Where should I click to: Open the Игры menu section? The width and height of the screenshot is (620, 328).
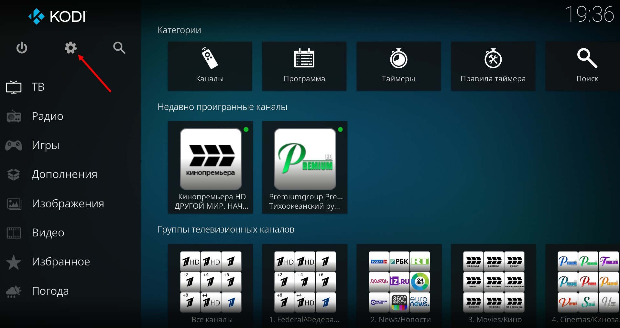(45, 145)
